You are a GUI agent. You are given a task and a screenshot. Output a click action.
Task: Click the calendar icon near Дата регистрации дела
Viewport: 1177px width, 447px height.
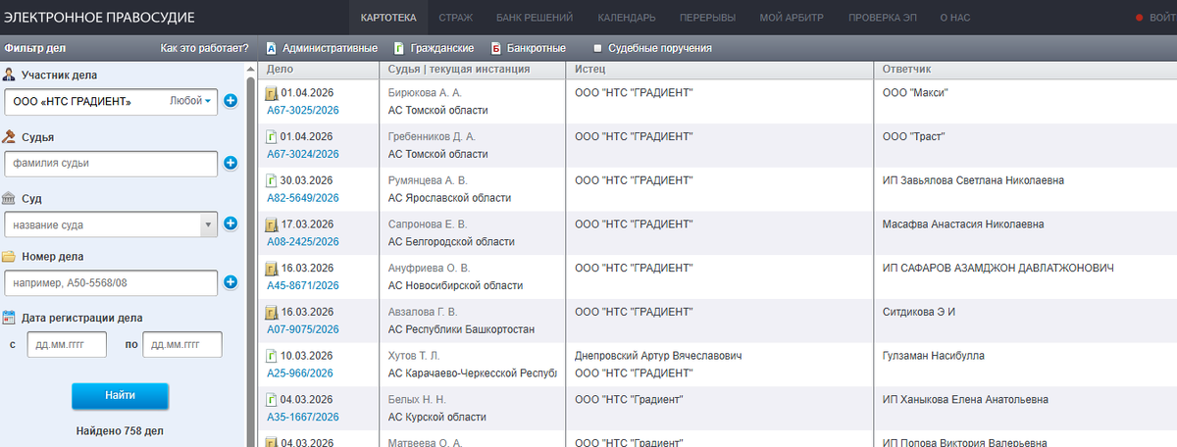tap(10, 318)
